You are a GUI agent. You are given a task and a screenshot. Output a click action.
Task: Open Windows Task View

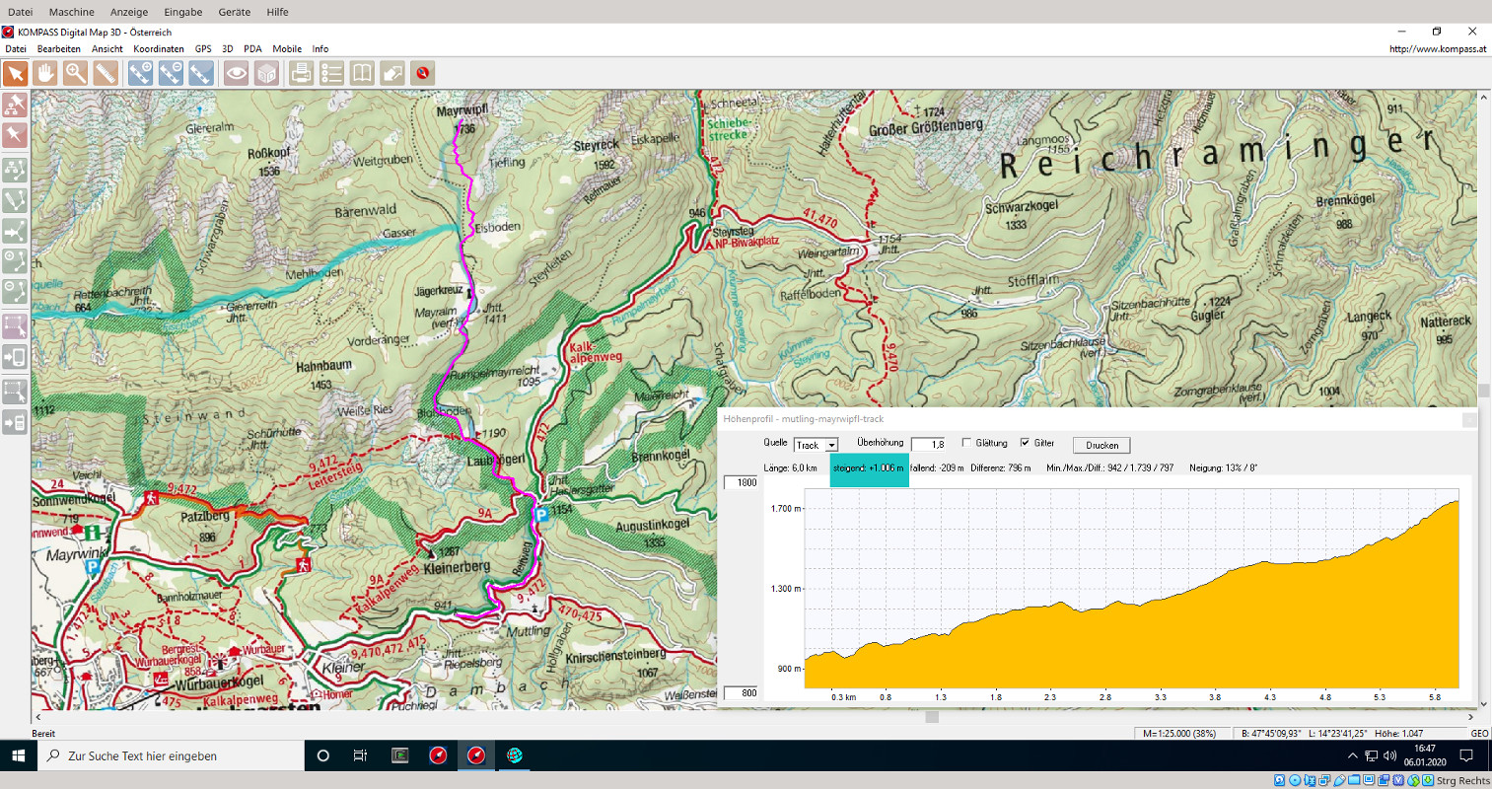pyautogui.click(x=360, y=755)
